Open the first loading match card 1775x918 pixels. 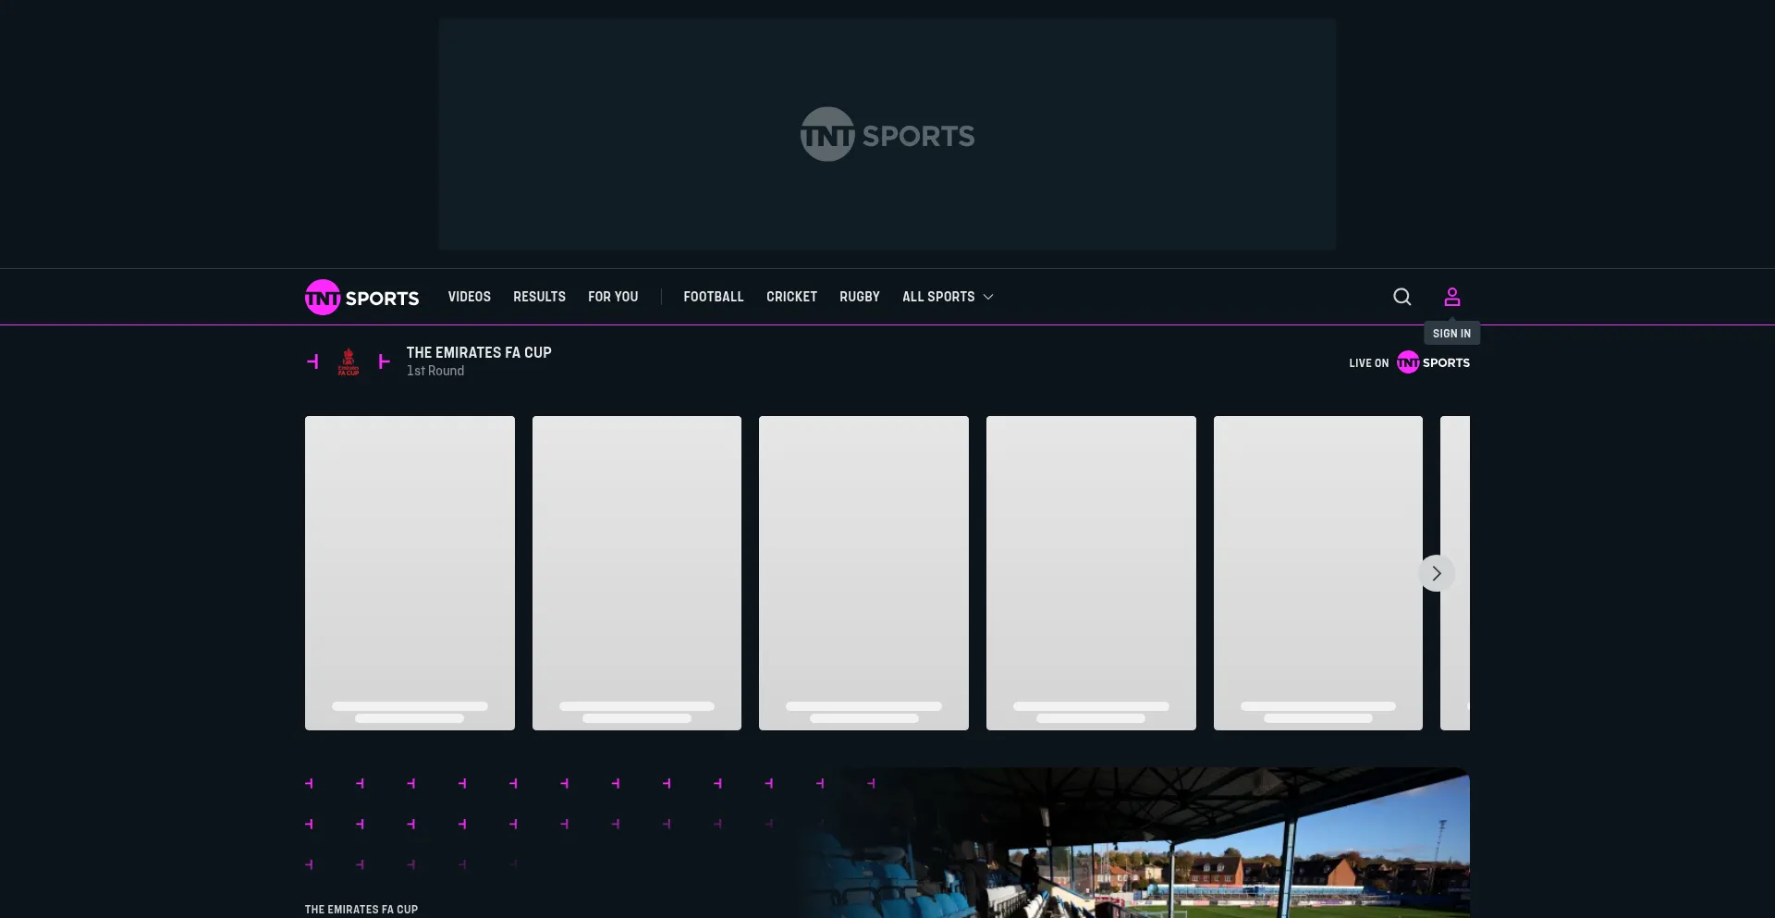coord(410,572)
